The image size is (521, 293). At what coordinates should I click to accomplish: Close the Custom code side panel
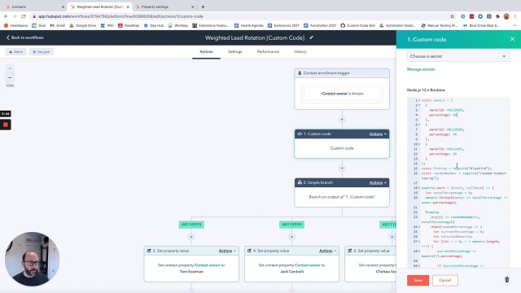click(x=512, y=39)
